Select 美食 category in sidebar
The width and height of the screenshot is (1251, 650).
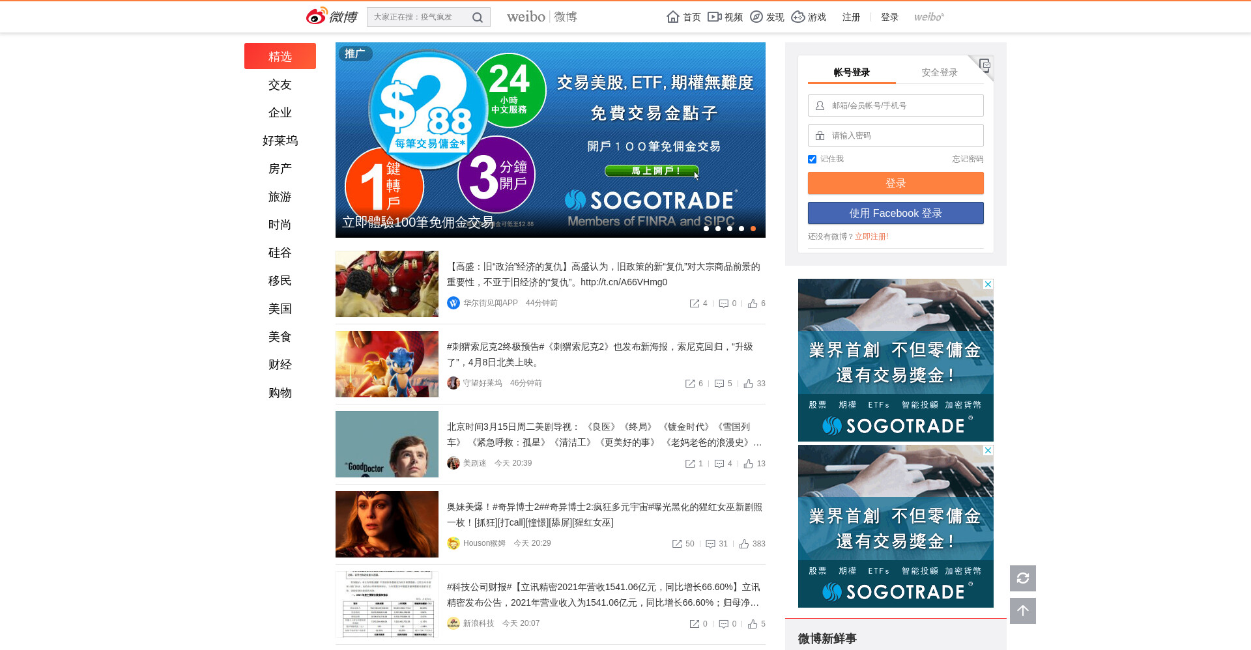coord(280,337)
